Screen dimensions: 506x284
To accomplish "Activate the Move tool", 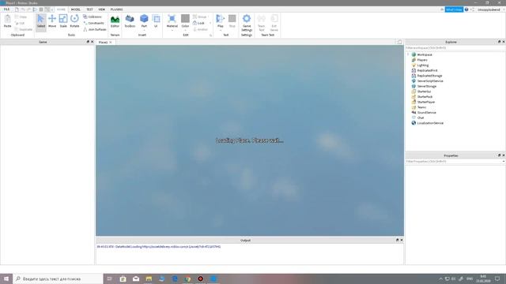I will (x=52, y=21).
